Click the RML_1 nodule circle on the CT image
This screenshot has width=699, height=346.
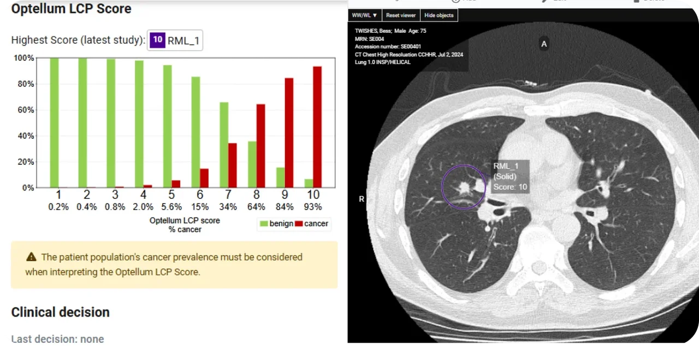coord(463,187)
